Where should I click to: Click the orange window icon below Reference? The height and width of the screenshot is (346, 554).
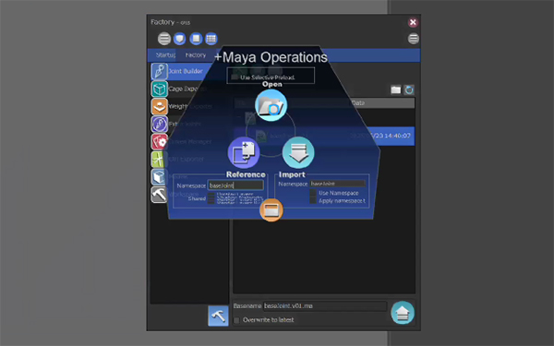point(271,210)
